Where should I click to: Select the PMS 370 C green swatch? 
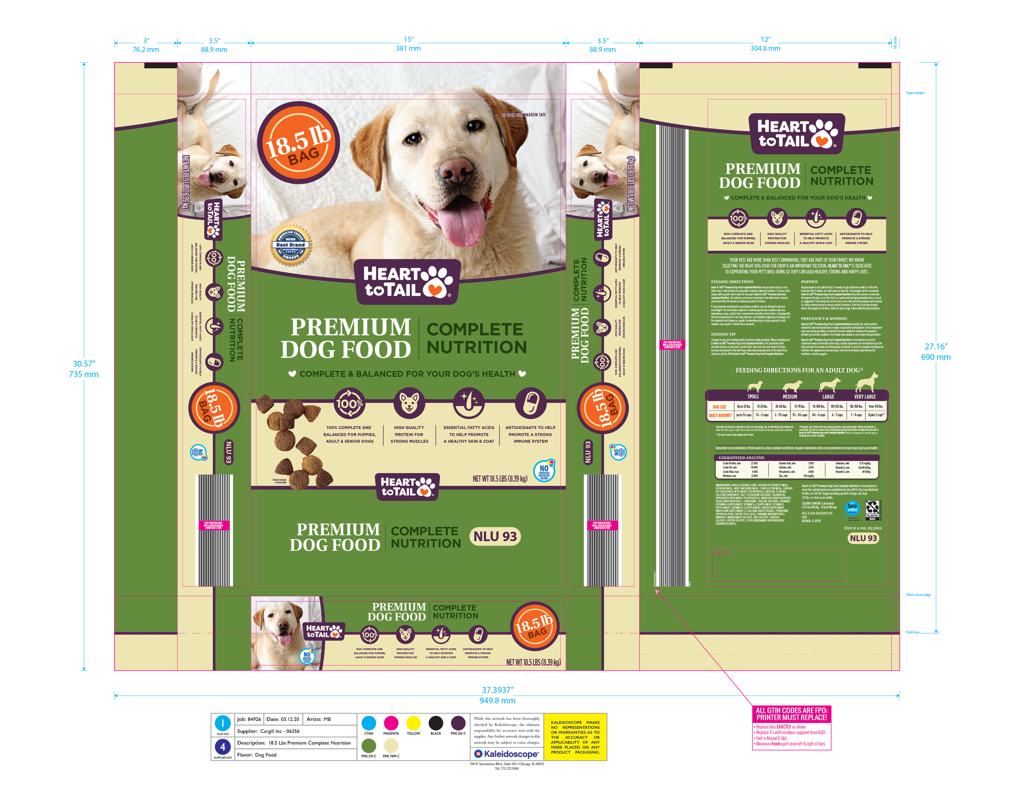(369, 745)
